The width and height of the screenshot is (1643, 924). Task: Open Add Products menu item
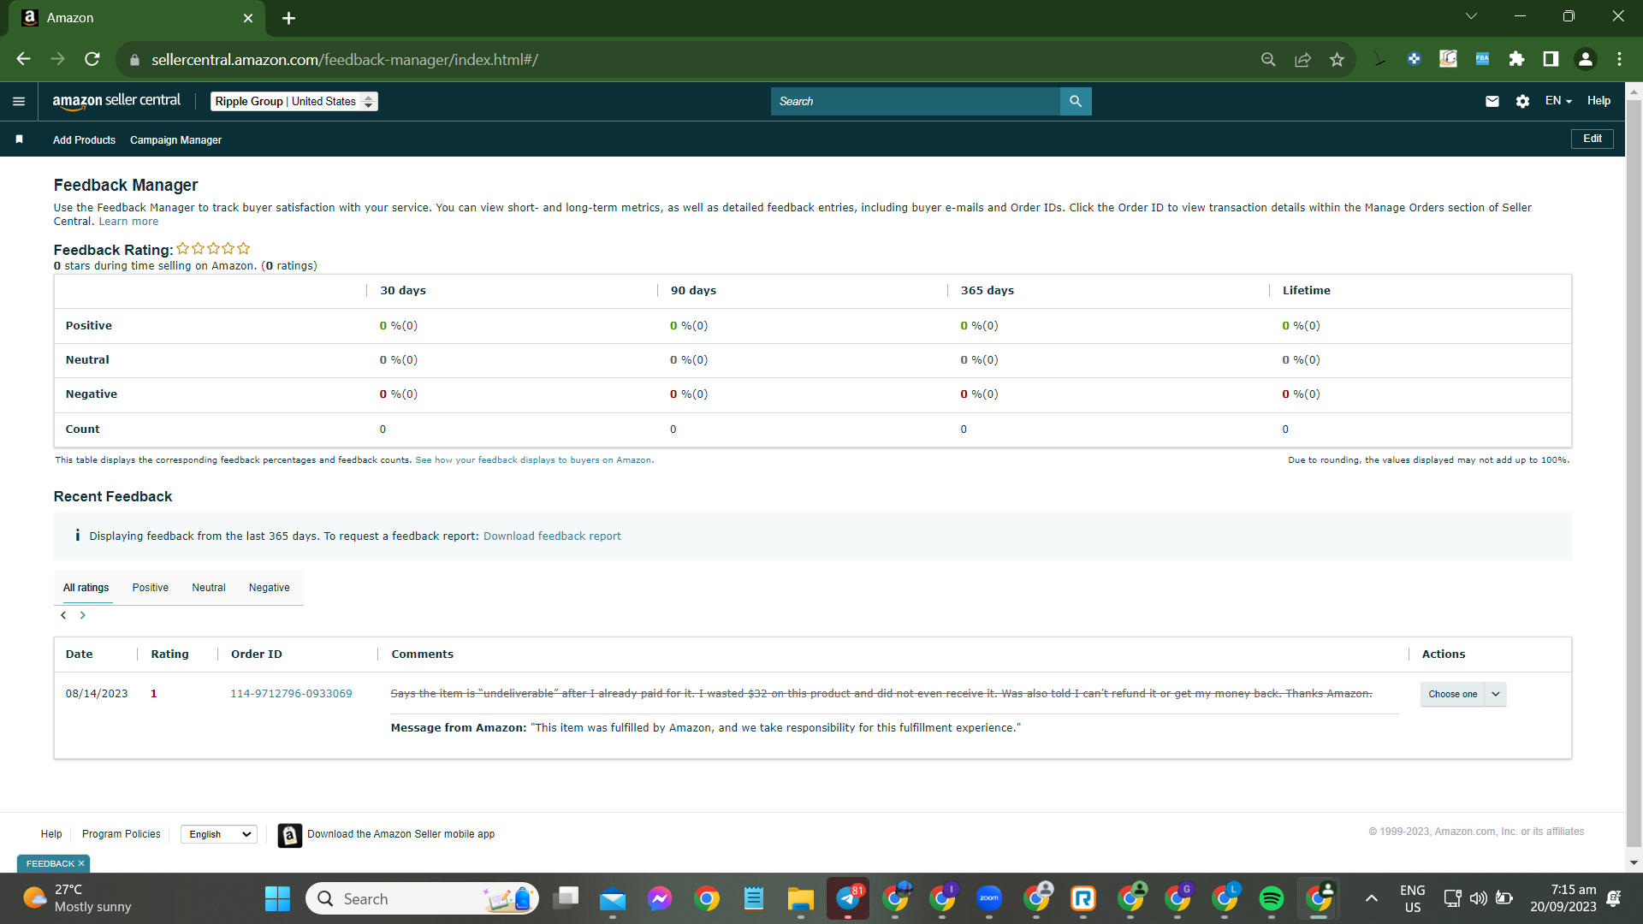click(x=84, y=139)
